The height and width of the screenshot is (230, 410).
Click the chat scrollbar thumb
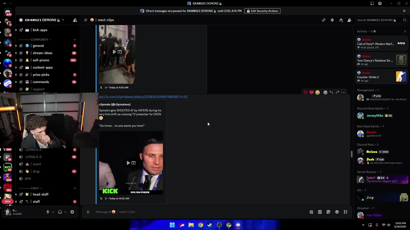click(x=351, y=154)
